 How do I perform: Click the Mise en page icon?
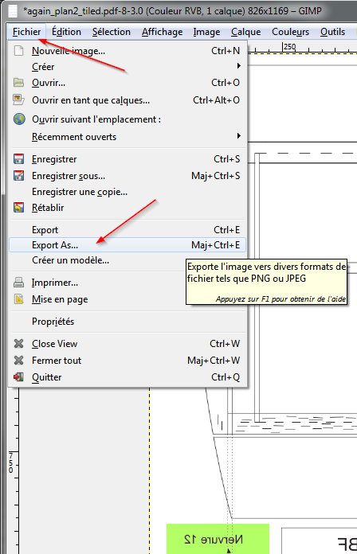coord(18,299)
